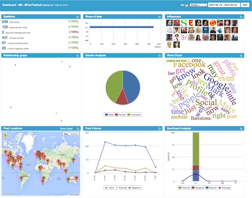Open the green S influencer avatar

184,23
